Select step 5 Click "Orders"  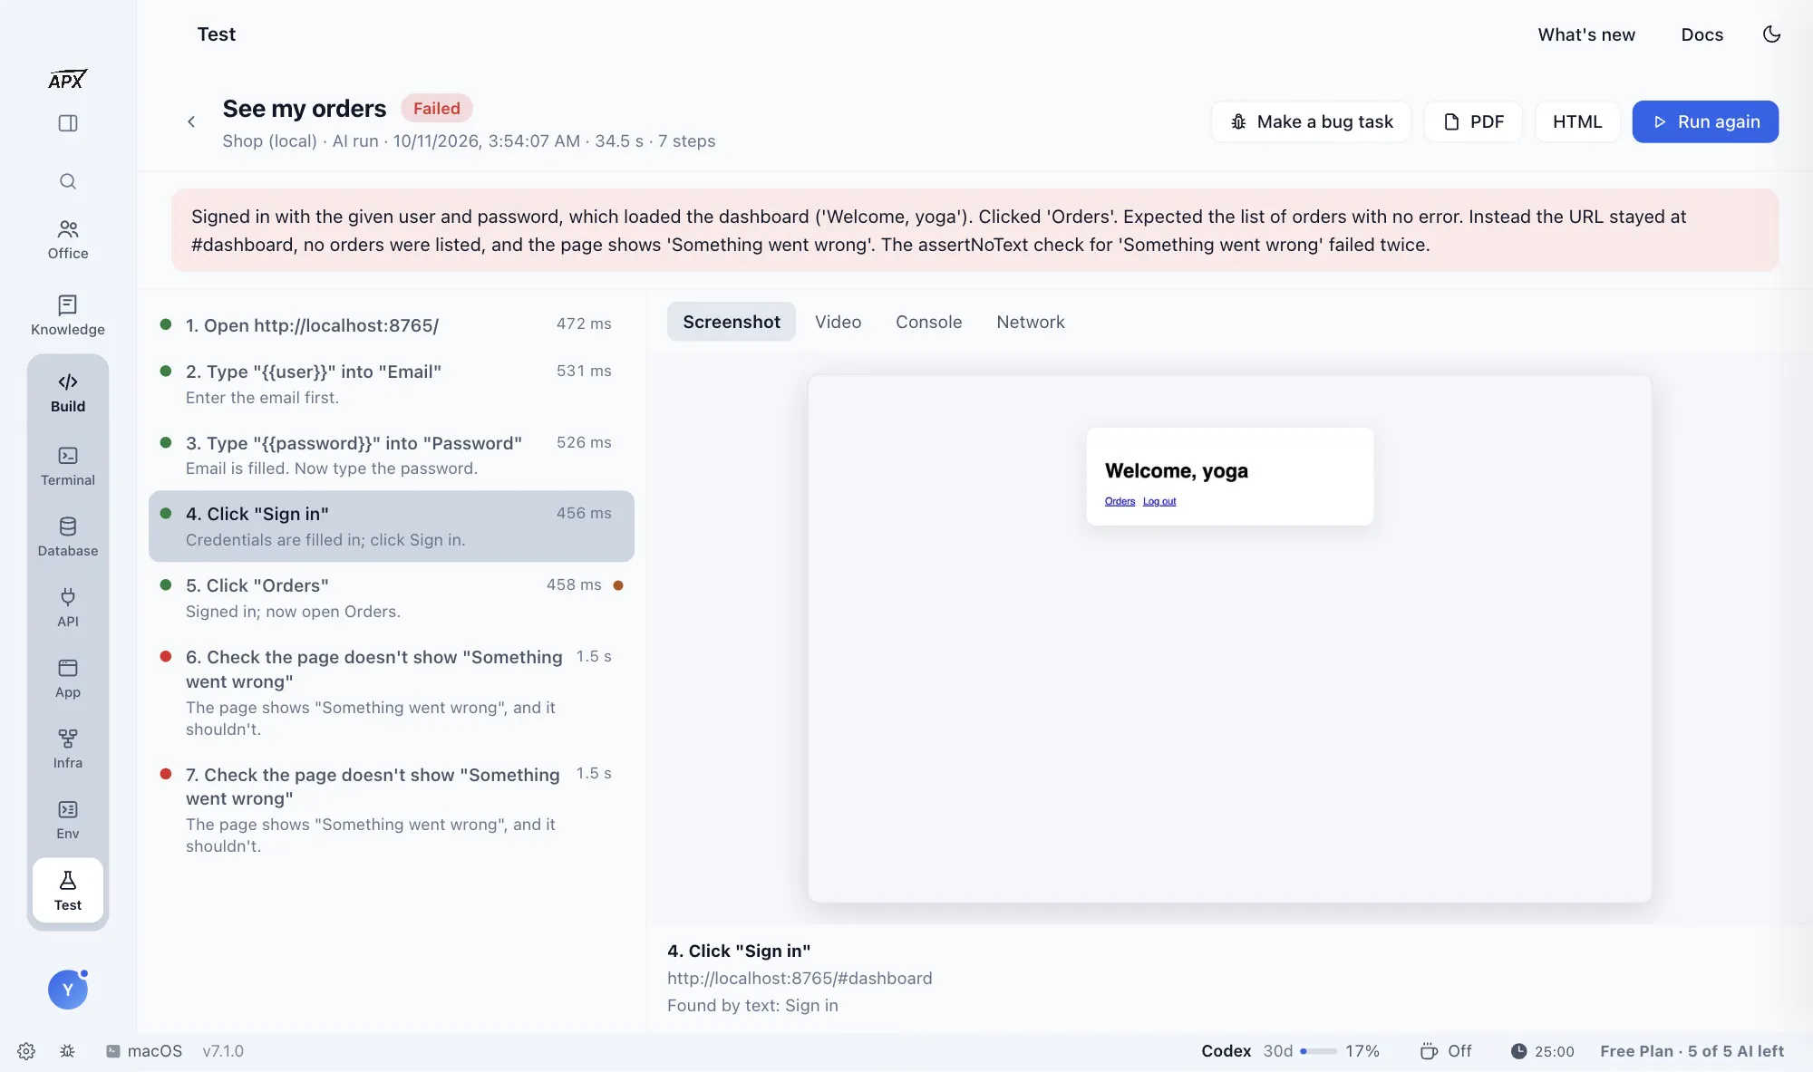(392, 598)
